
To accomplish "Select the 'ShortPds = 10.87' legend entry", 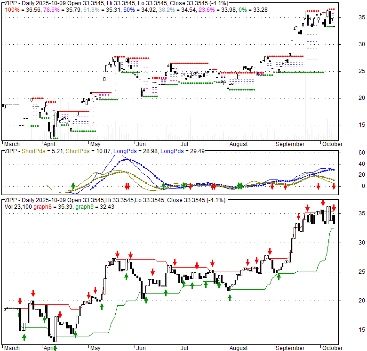I will (x=88, y=151).
